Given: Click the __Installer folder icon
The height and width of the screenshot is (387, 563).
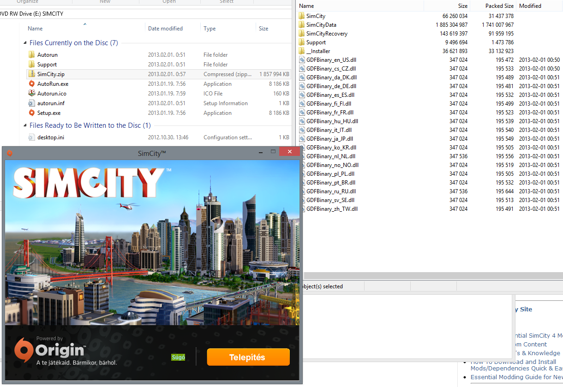Looking at the screenshot, I should point(301,51).
